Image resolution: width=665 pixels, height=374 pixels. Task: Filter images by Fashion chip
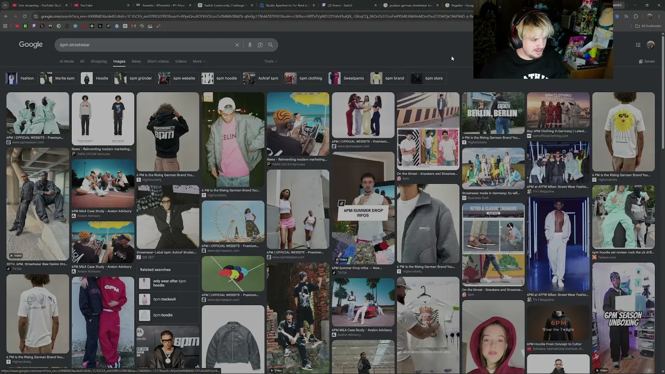21,78
